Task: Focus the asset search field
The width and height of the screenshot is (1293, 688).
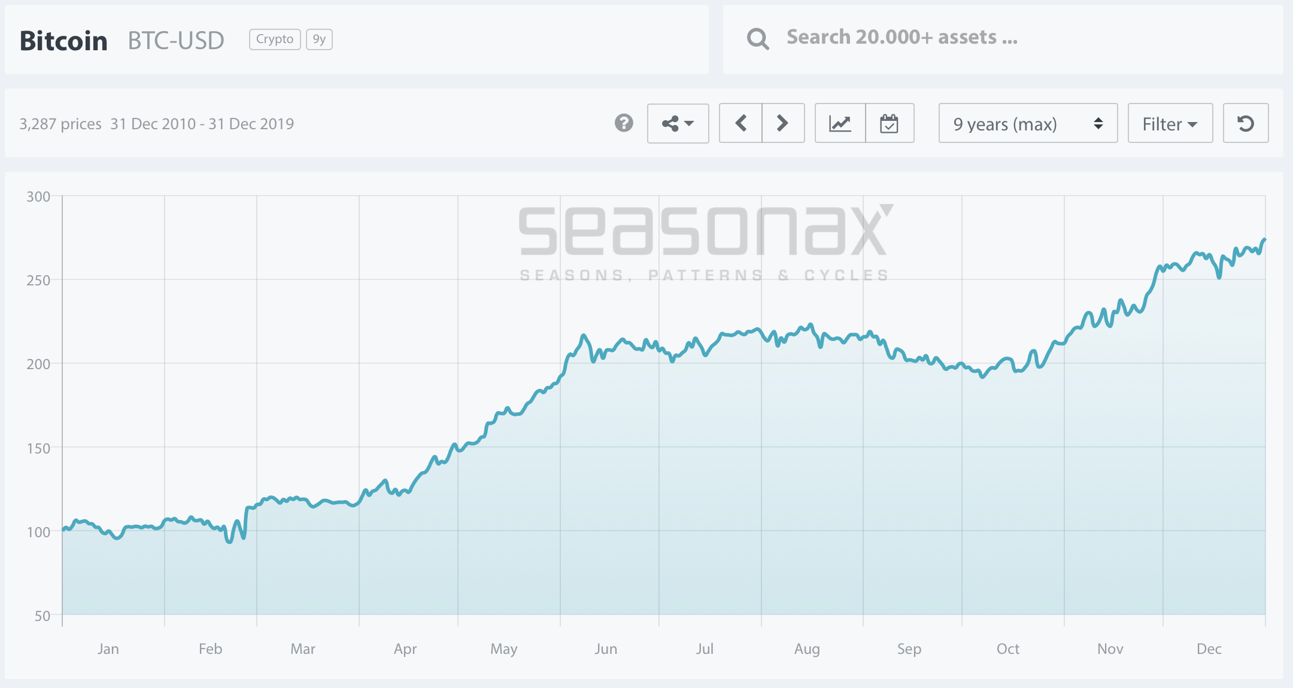Action: (902, 38)
